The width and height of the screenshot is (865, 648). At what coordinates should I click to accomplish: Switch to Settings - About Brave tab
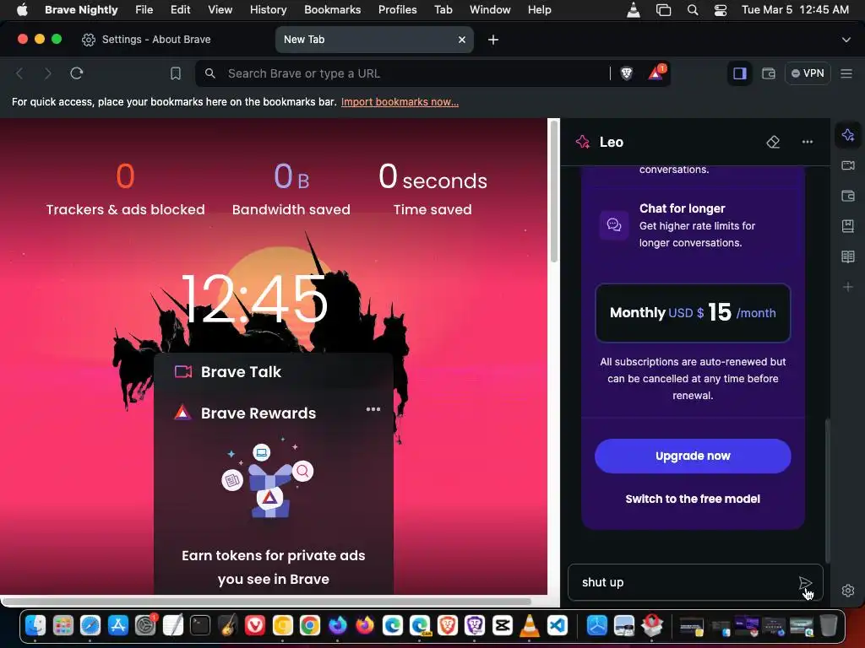click(146, 40)
